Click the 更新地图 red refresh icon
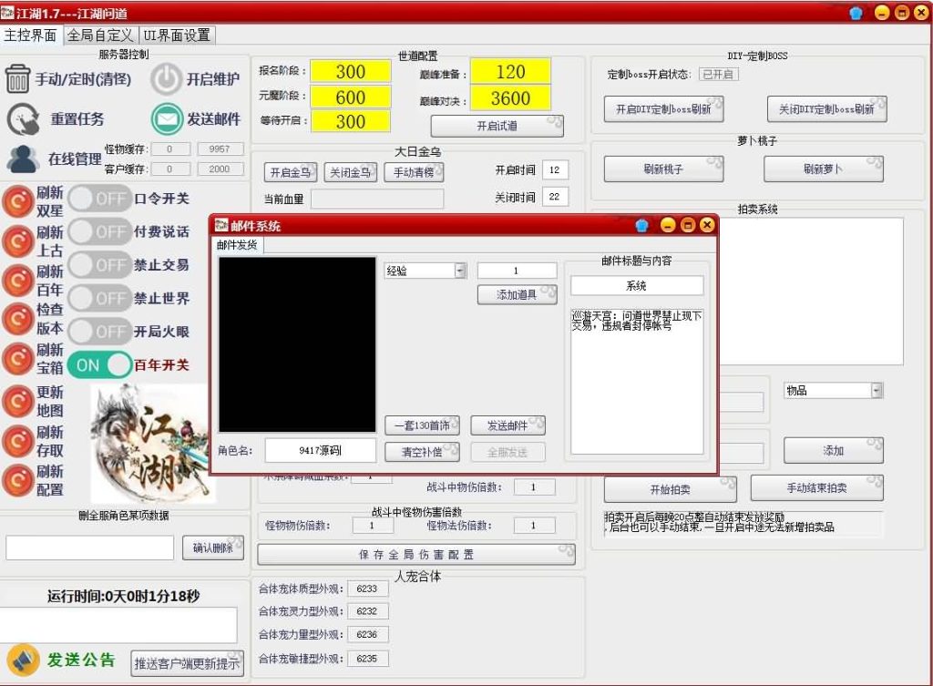 point(18,399)
